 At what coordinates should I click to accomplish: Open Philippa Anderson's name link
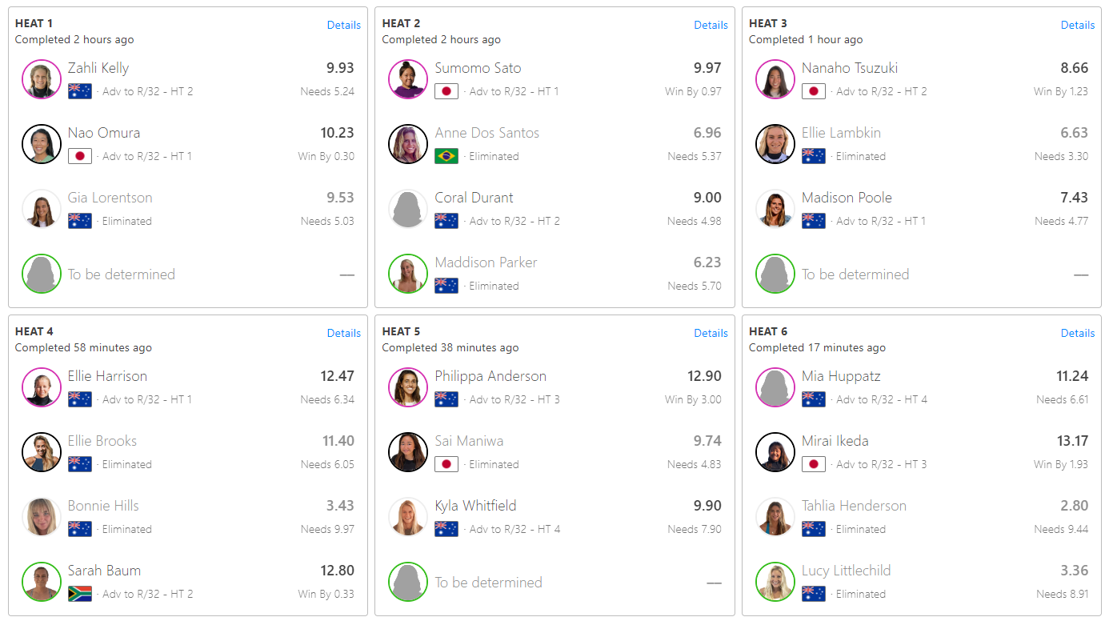coord(490,376)
